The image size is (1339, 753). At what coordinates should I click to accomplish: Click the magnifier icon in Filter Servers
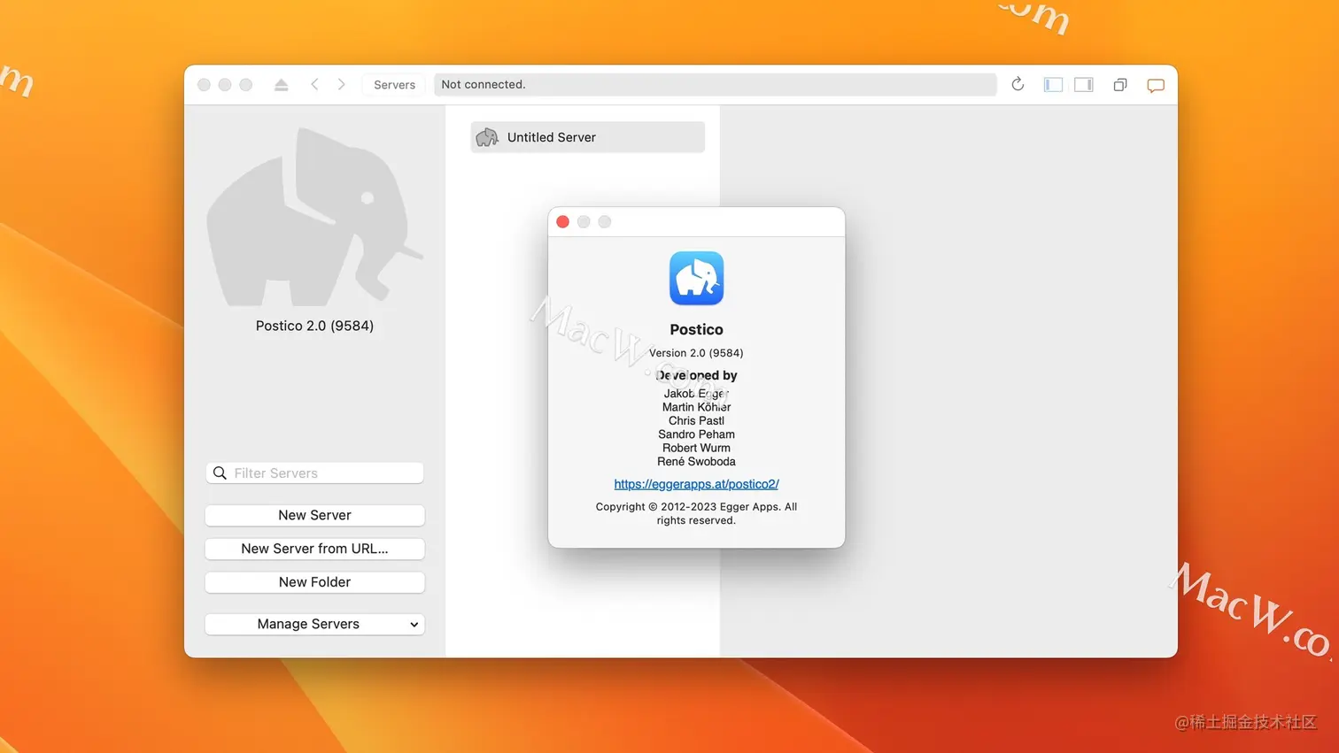[220, 473]
